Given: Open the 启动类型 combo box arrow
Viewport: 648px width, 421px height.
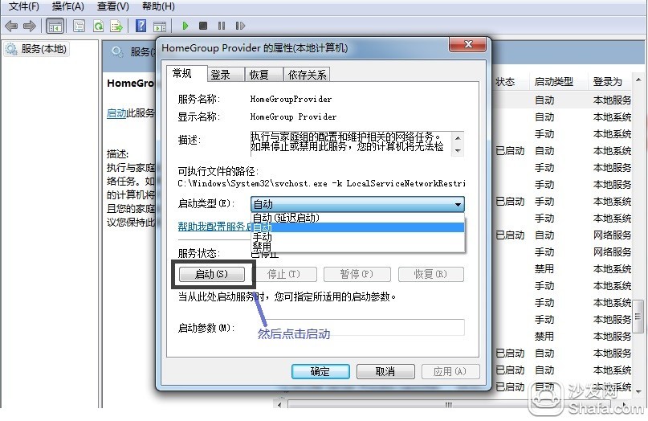Looking at the screenshot, I should click(x=458, y=204).
